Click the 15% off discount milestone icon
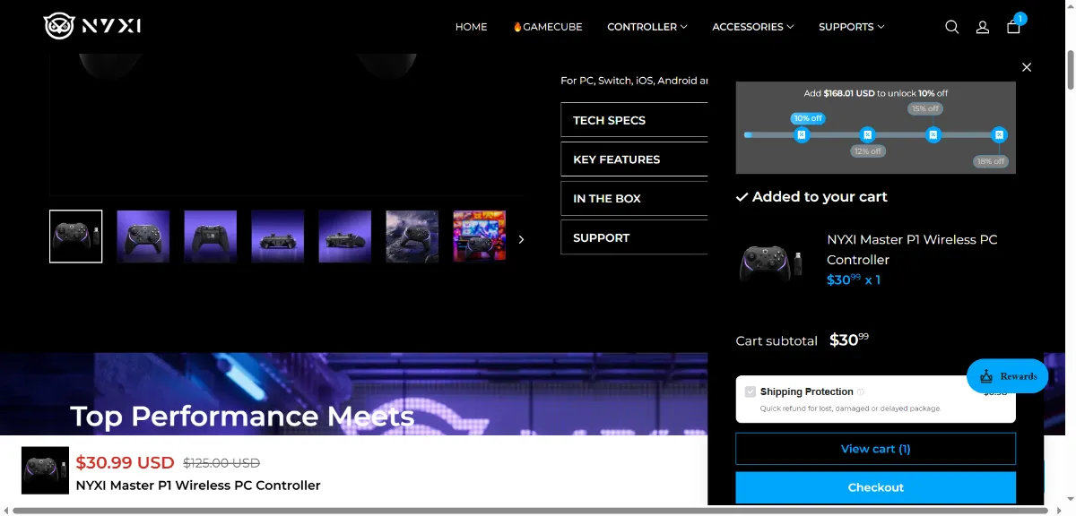 coord(933,134)
